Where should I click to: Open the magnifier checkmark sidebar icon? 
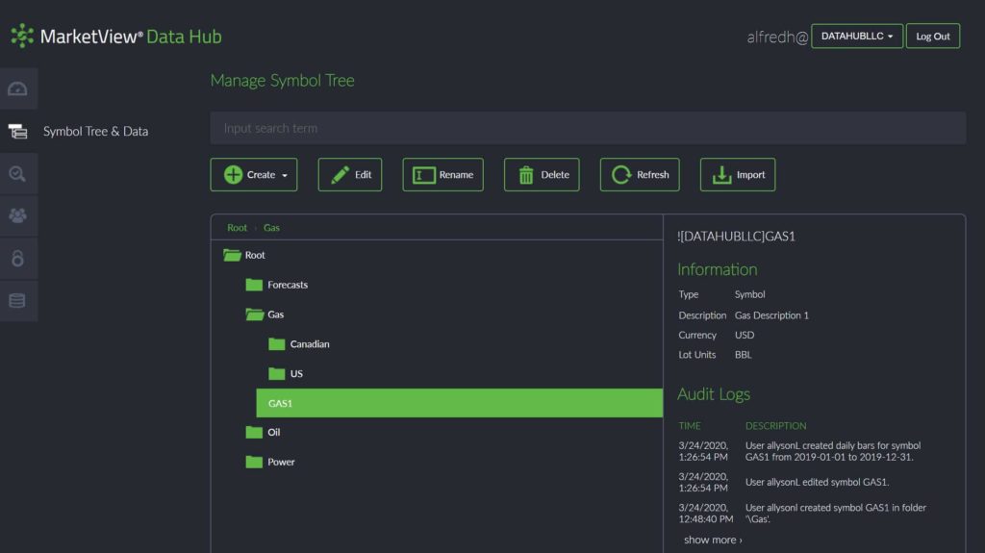pyautogui.click(x=17, y=174)
